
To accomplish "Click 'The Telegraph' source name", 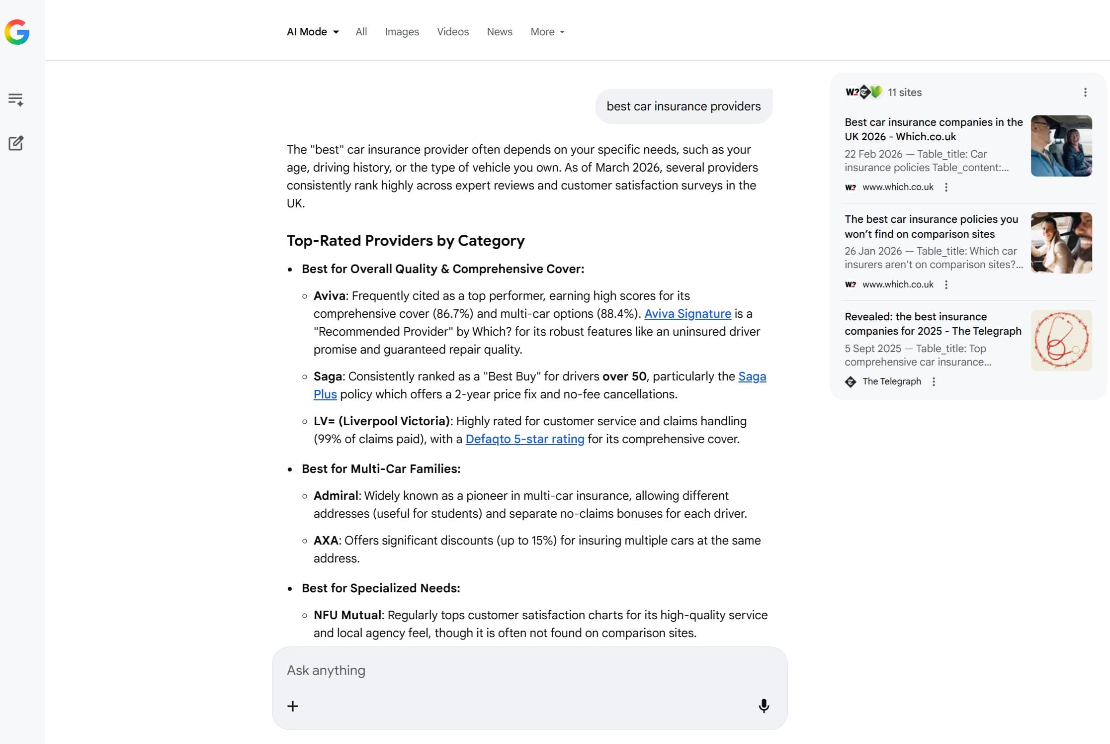I will coord(892,381).
